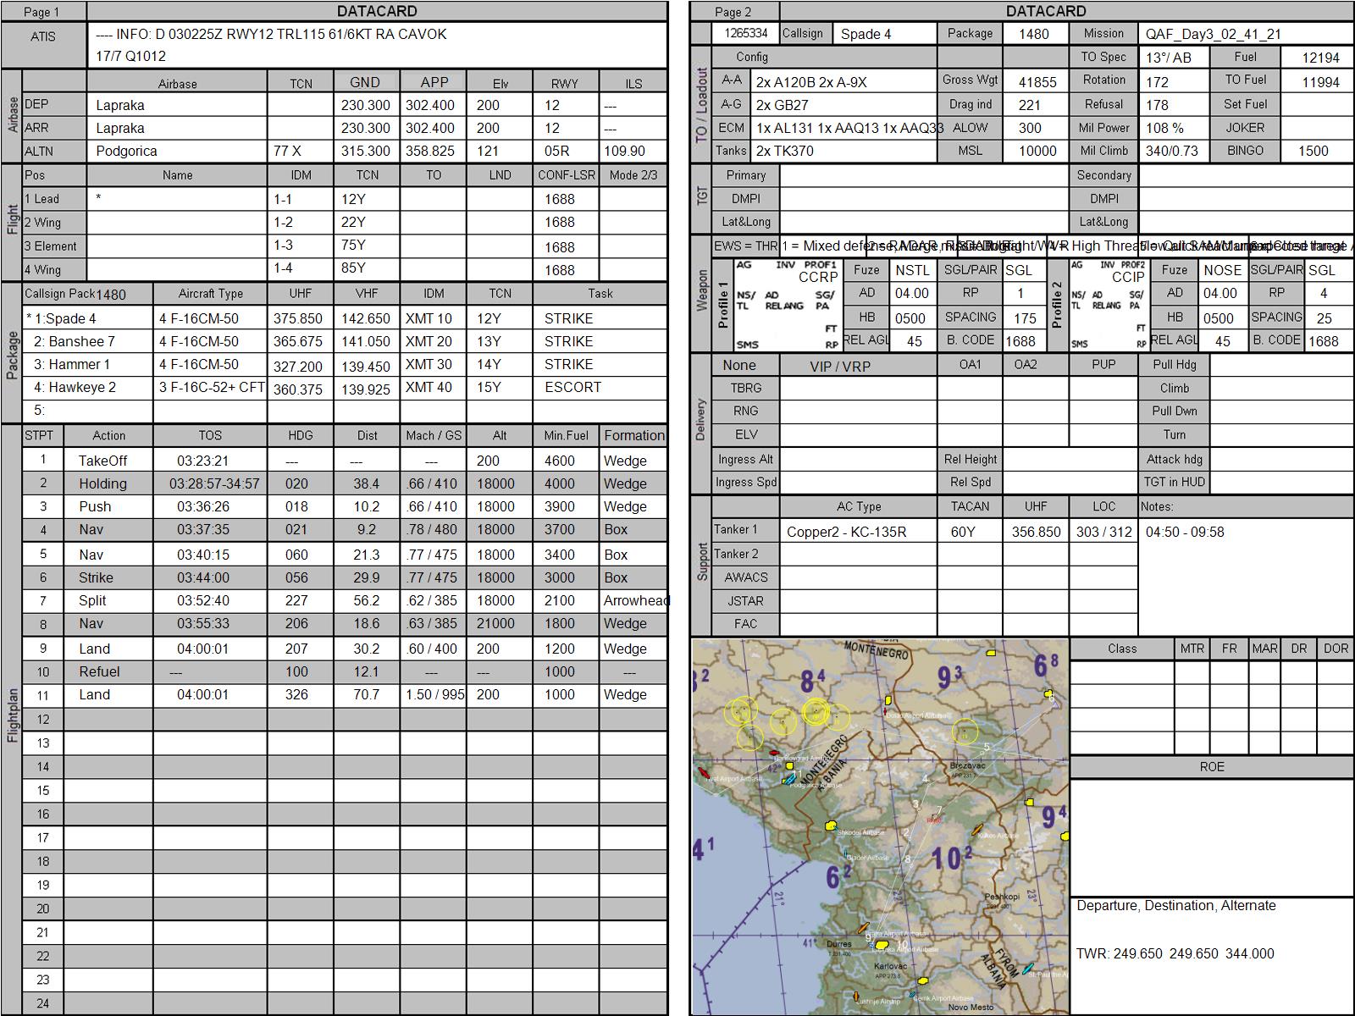
Task: Select the 'NOSE' fuze setting in Profile 2
Action: point(1222,270)
